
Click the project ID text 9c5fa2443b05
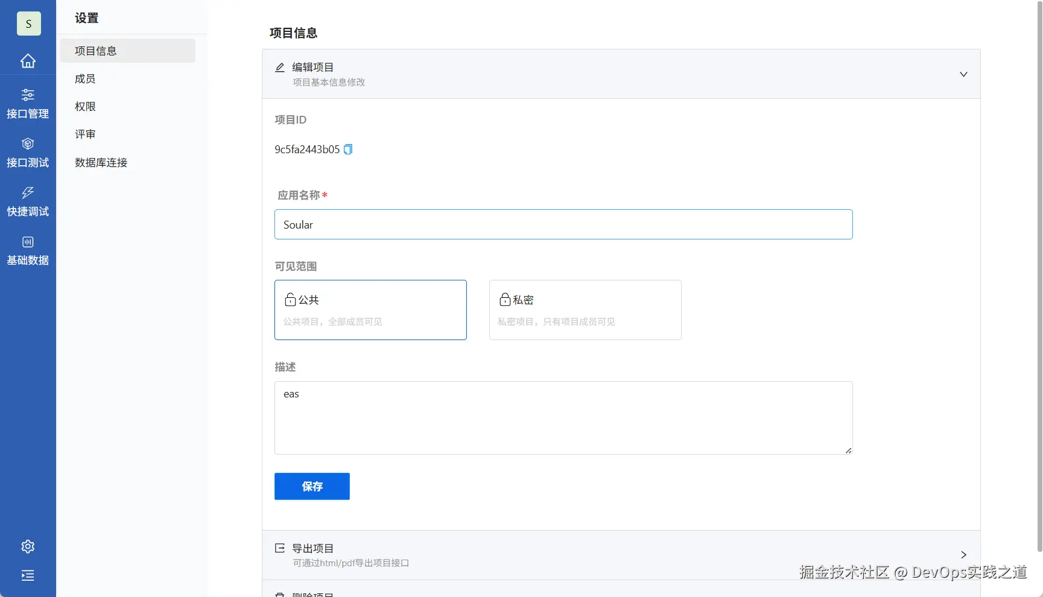[307, 150]
